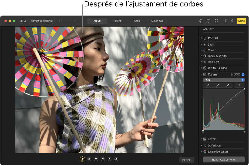
Task: Select the black point eyedropper
Action: pyautogui.click(x=208, y=85)
